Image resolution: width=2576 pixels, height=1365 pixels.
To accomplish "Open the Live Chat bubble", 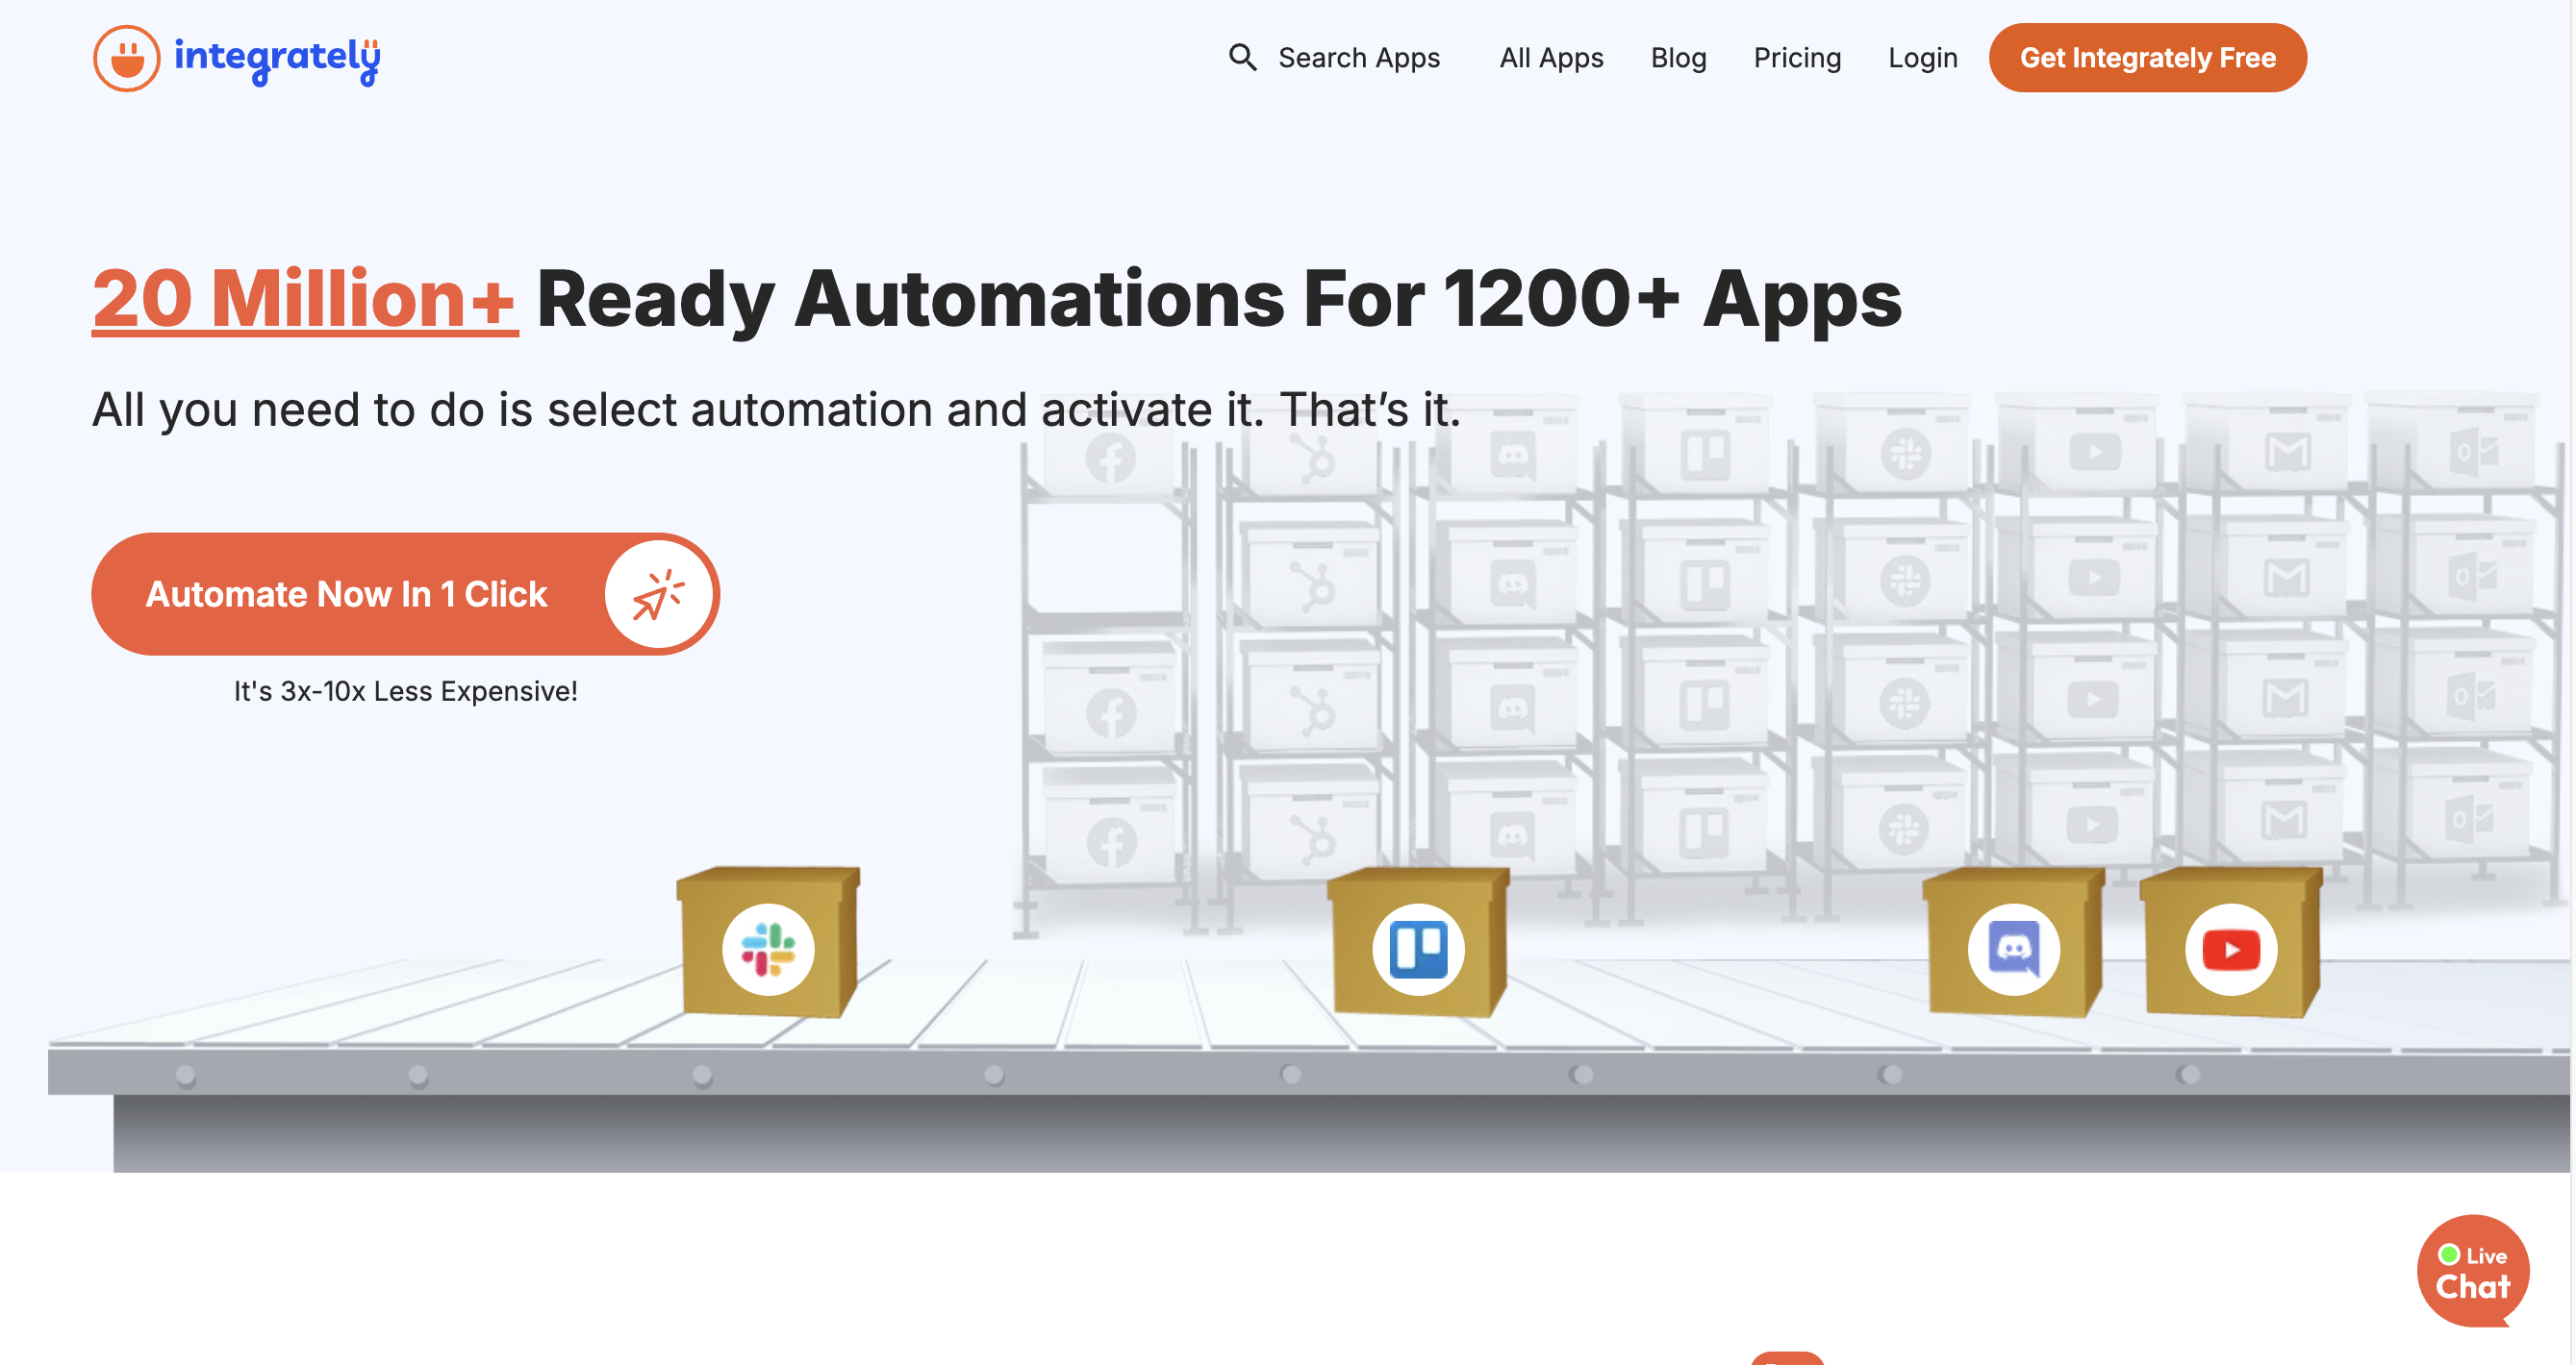I will tap(2472, 1270).
